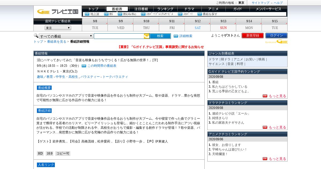Open the メンバーサービス navigation tab
The height and width of the screenshot is (169, 321).
tap(268, 9)
